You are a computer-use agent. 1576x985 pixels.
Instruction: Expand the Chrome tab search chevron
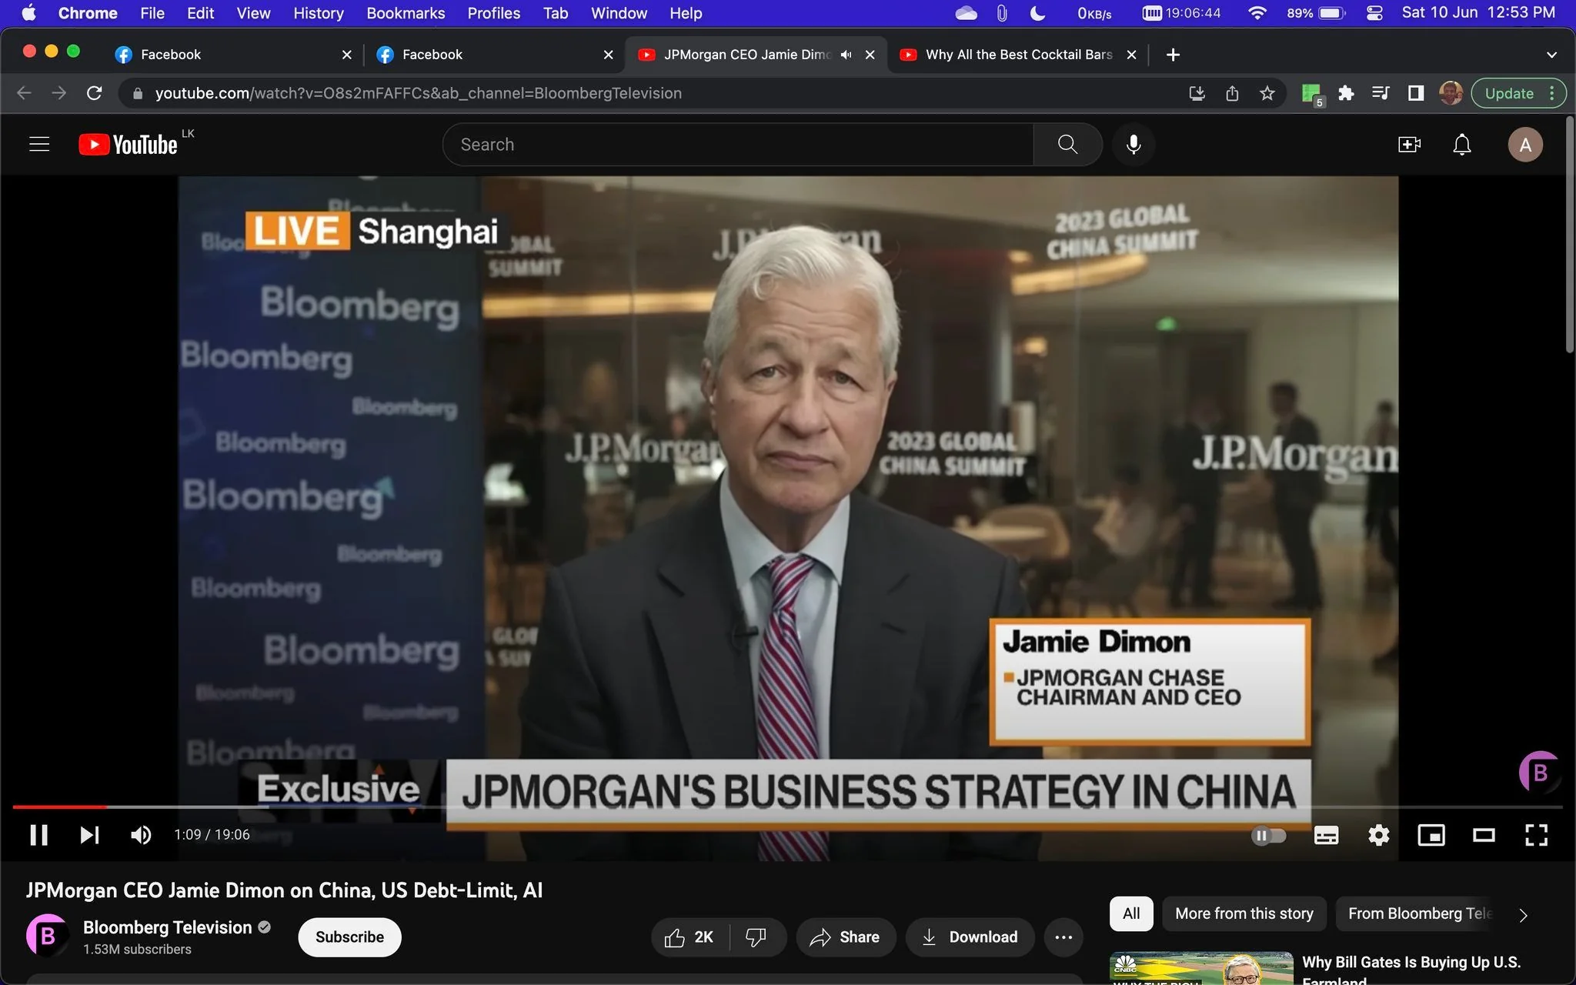coord(1551,55)
